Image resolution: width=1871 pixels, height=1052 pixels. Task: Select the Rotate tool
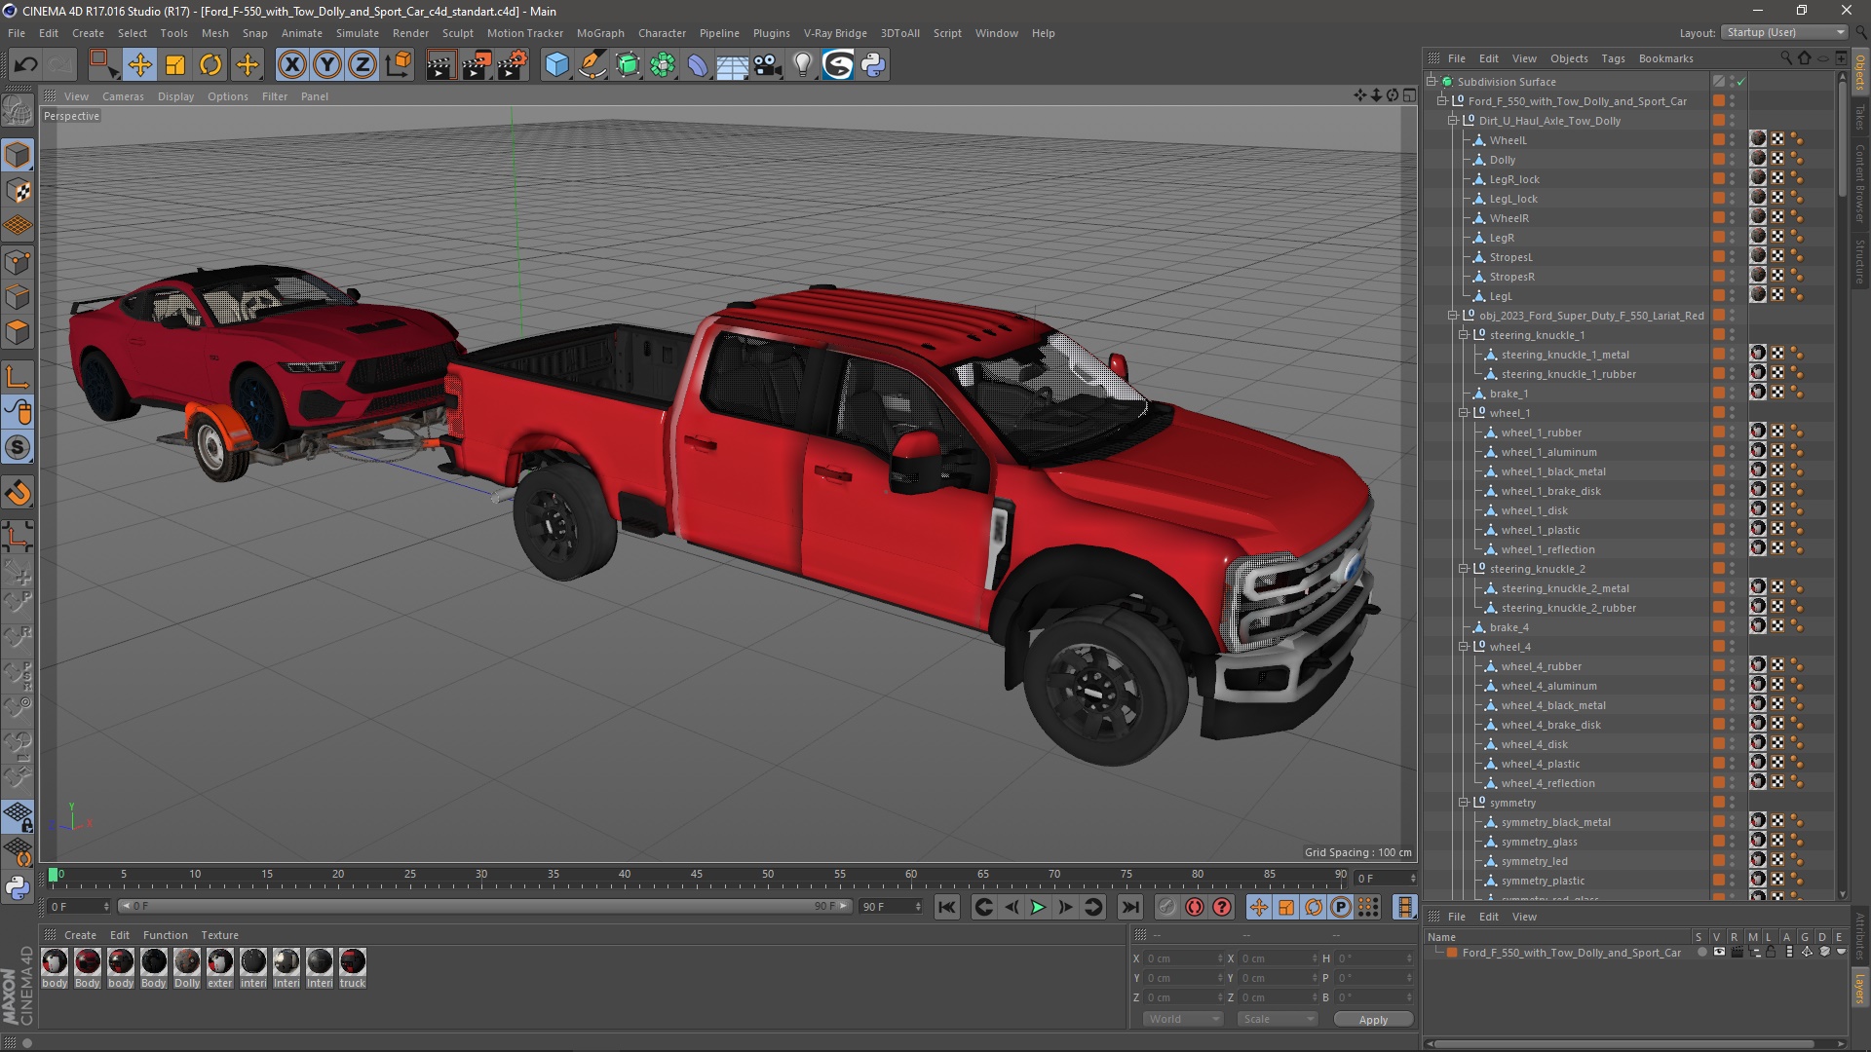click(210, 65)
